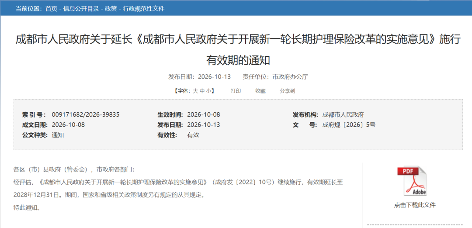Click the 有效性 value 有效
Image resolution: width=472 pixels, height=228 pixels.
click(x=193, y=135)
